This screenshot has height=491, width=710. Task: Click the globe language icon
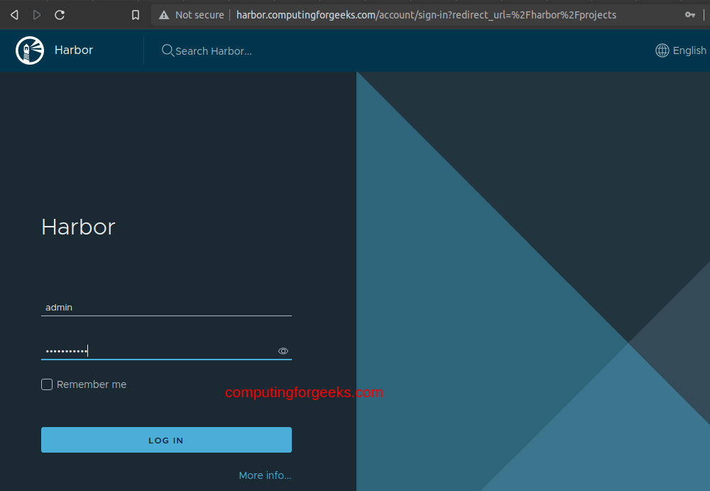662,50
